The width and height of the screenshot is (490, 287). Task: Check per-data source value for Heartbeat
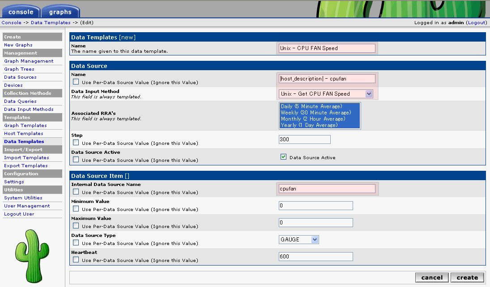76,260
